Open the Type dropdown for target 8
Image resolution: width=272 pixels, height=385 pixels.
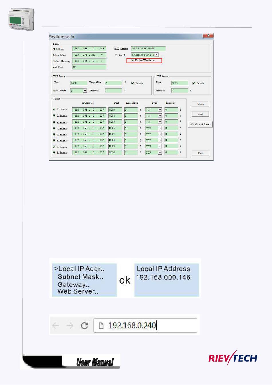(x=160, y=153)
